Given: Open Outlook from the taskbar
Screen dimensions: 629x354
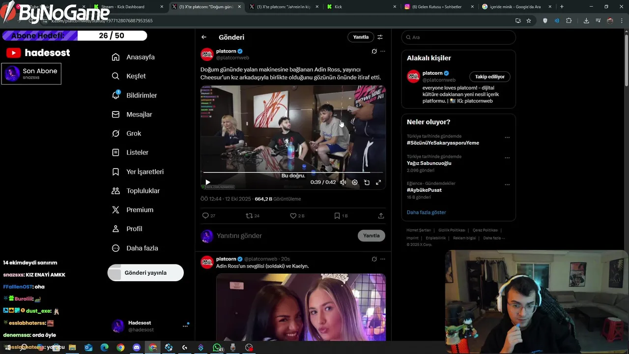Looking at the screenshot, I should coord(88,348).
